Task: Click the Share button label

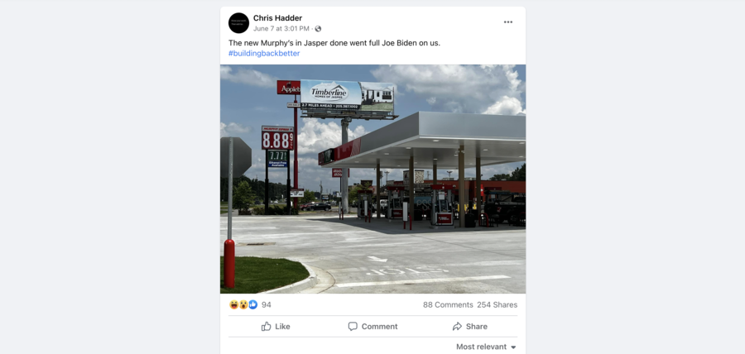Action: 477,327
